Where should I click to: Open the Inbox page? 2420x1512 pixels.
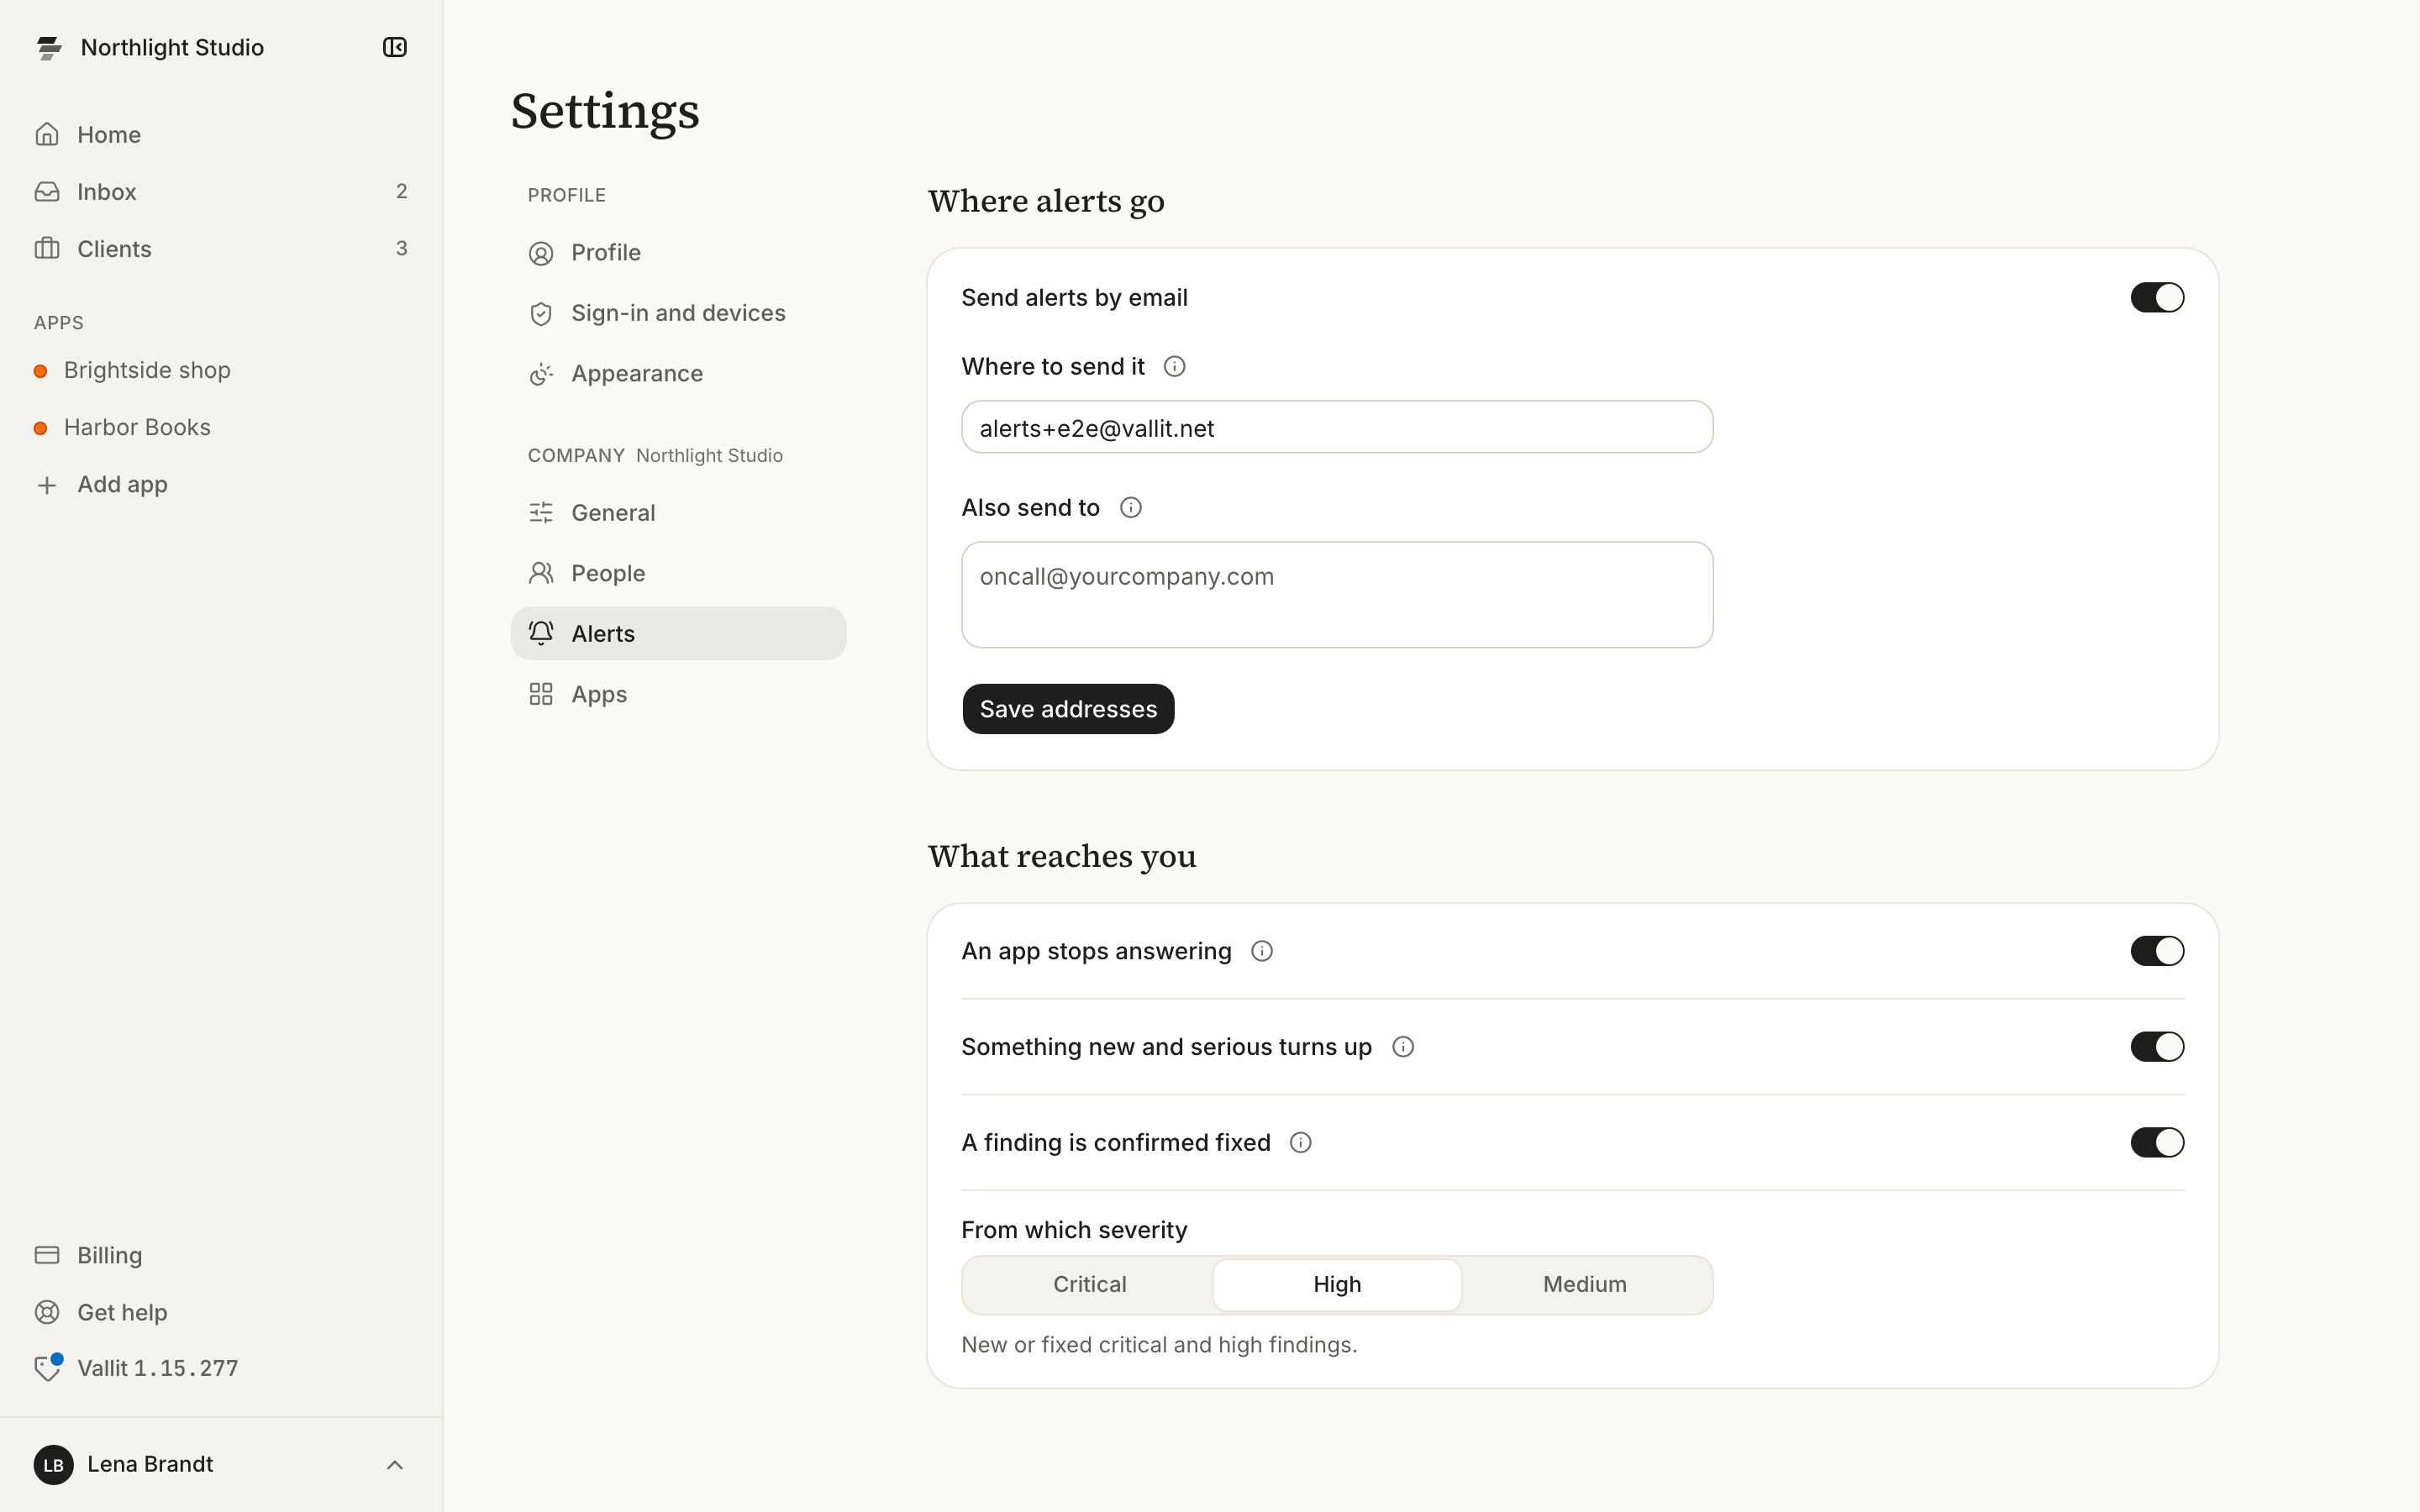(x=221, y=191)
